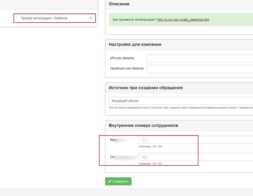Click the "API-ключ Zadarma" input field

[x=200, y=59]
